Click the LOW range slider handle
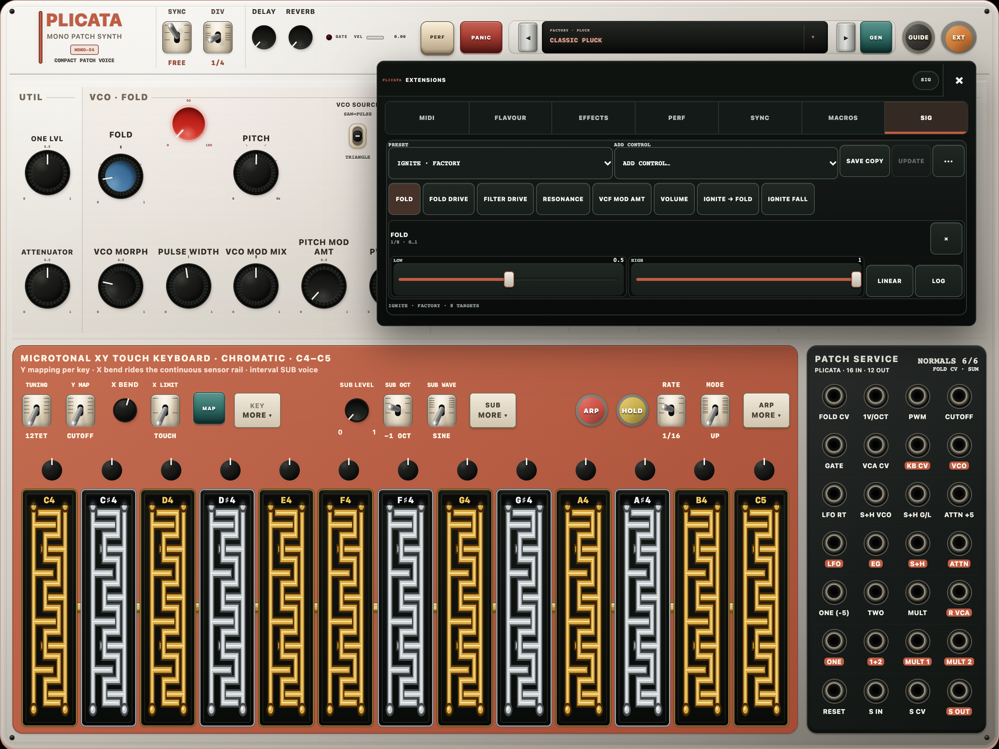 point(509,280)
